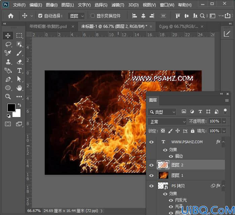The image size is (235, 215).
Task: Align right edges in options bar
Action: pyautogui.click(x=152, y=16)
